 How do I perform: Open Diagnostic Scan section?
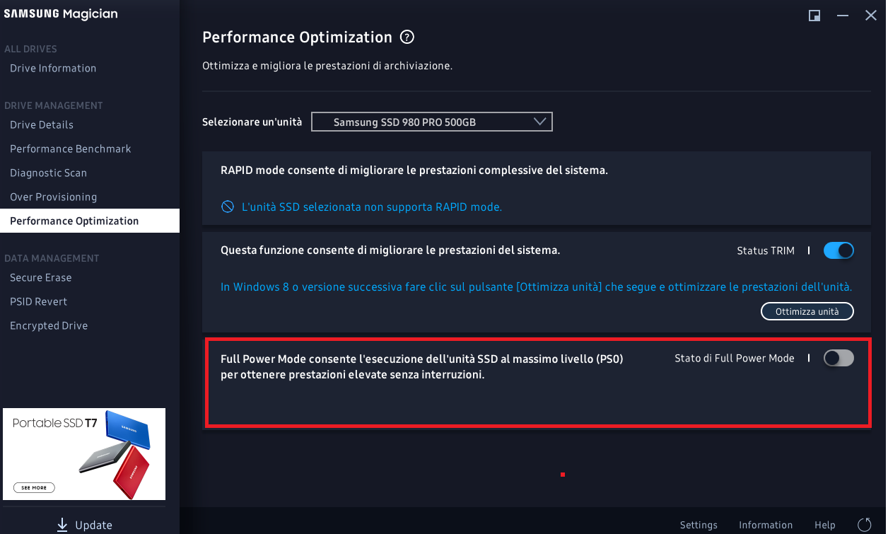pyautogui.click(x=49, y=173)
